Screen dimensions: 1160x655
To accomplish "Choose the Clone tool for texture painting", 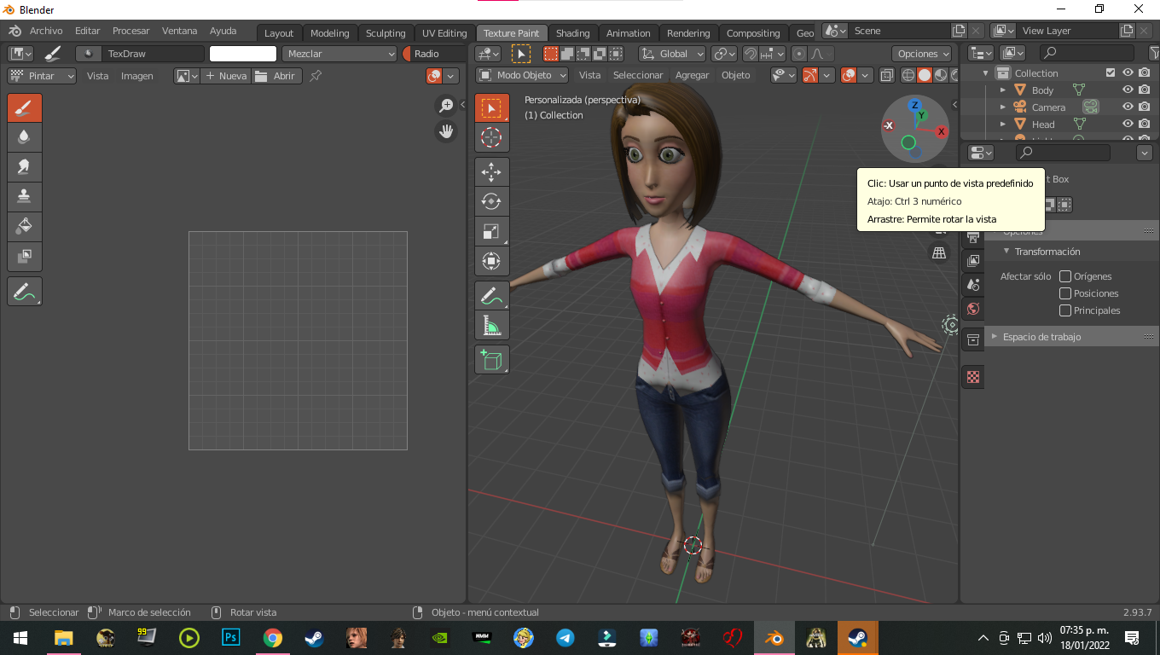I will coord(24,196).
